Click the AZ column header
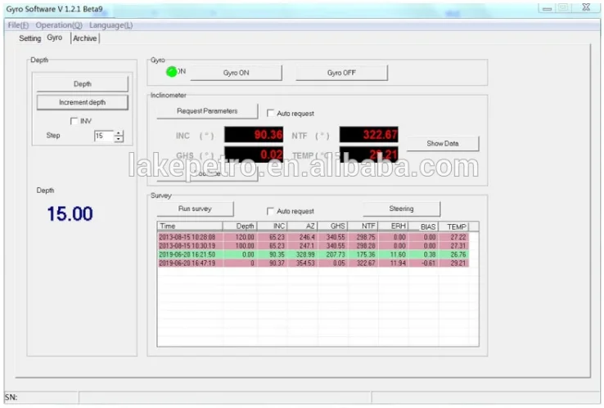 [303, 226]
